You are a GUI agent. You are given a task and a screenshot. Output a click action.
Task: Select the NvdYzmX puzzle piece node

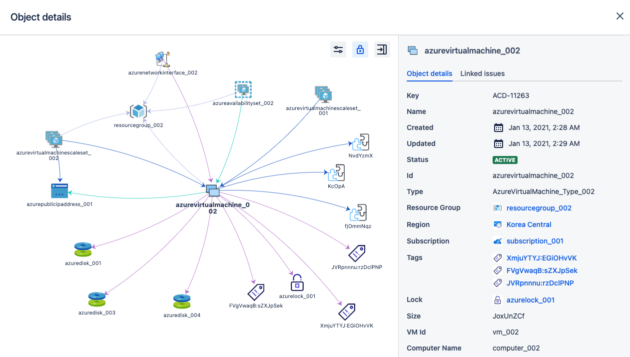click(360, 142)
